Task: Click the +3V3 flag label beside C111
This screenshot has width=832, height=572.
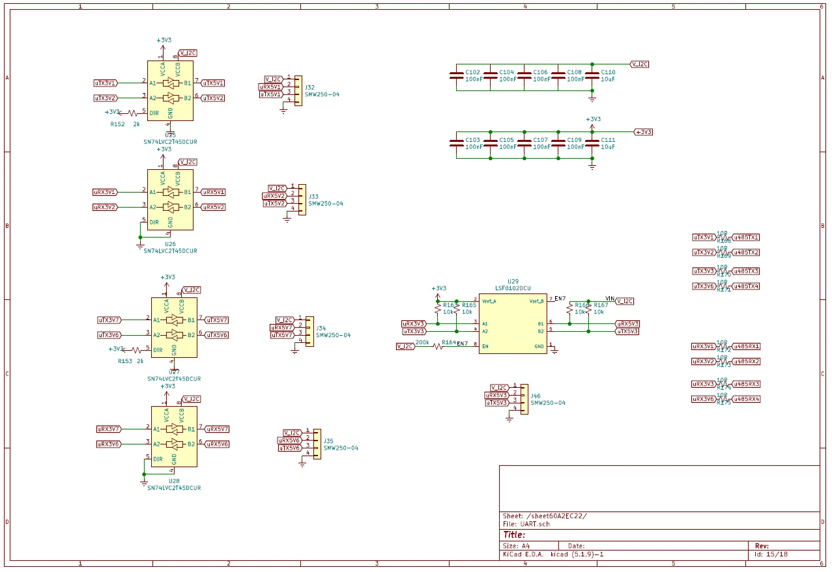Action: [x=643, y=132]
